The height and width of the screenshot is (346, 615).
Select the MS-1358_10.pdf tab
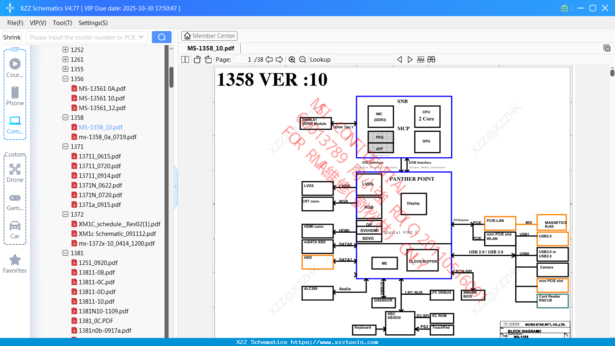(210, 48)
